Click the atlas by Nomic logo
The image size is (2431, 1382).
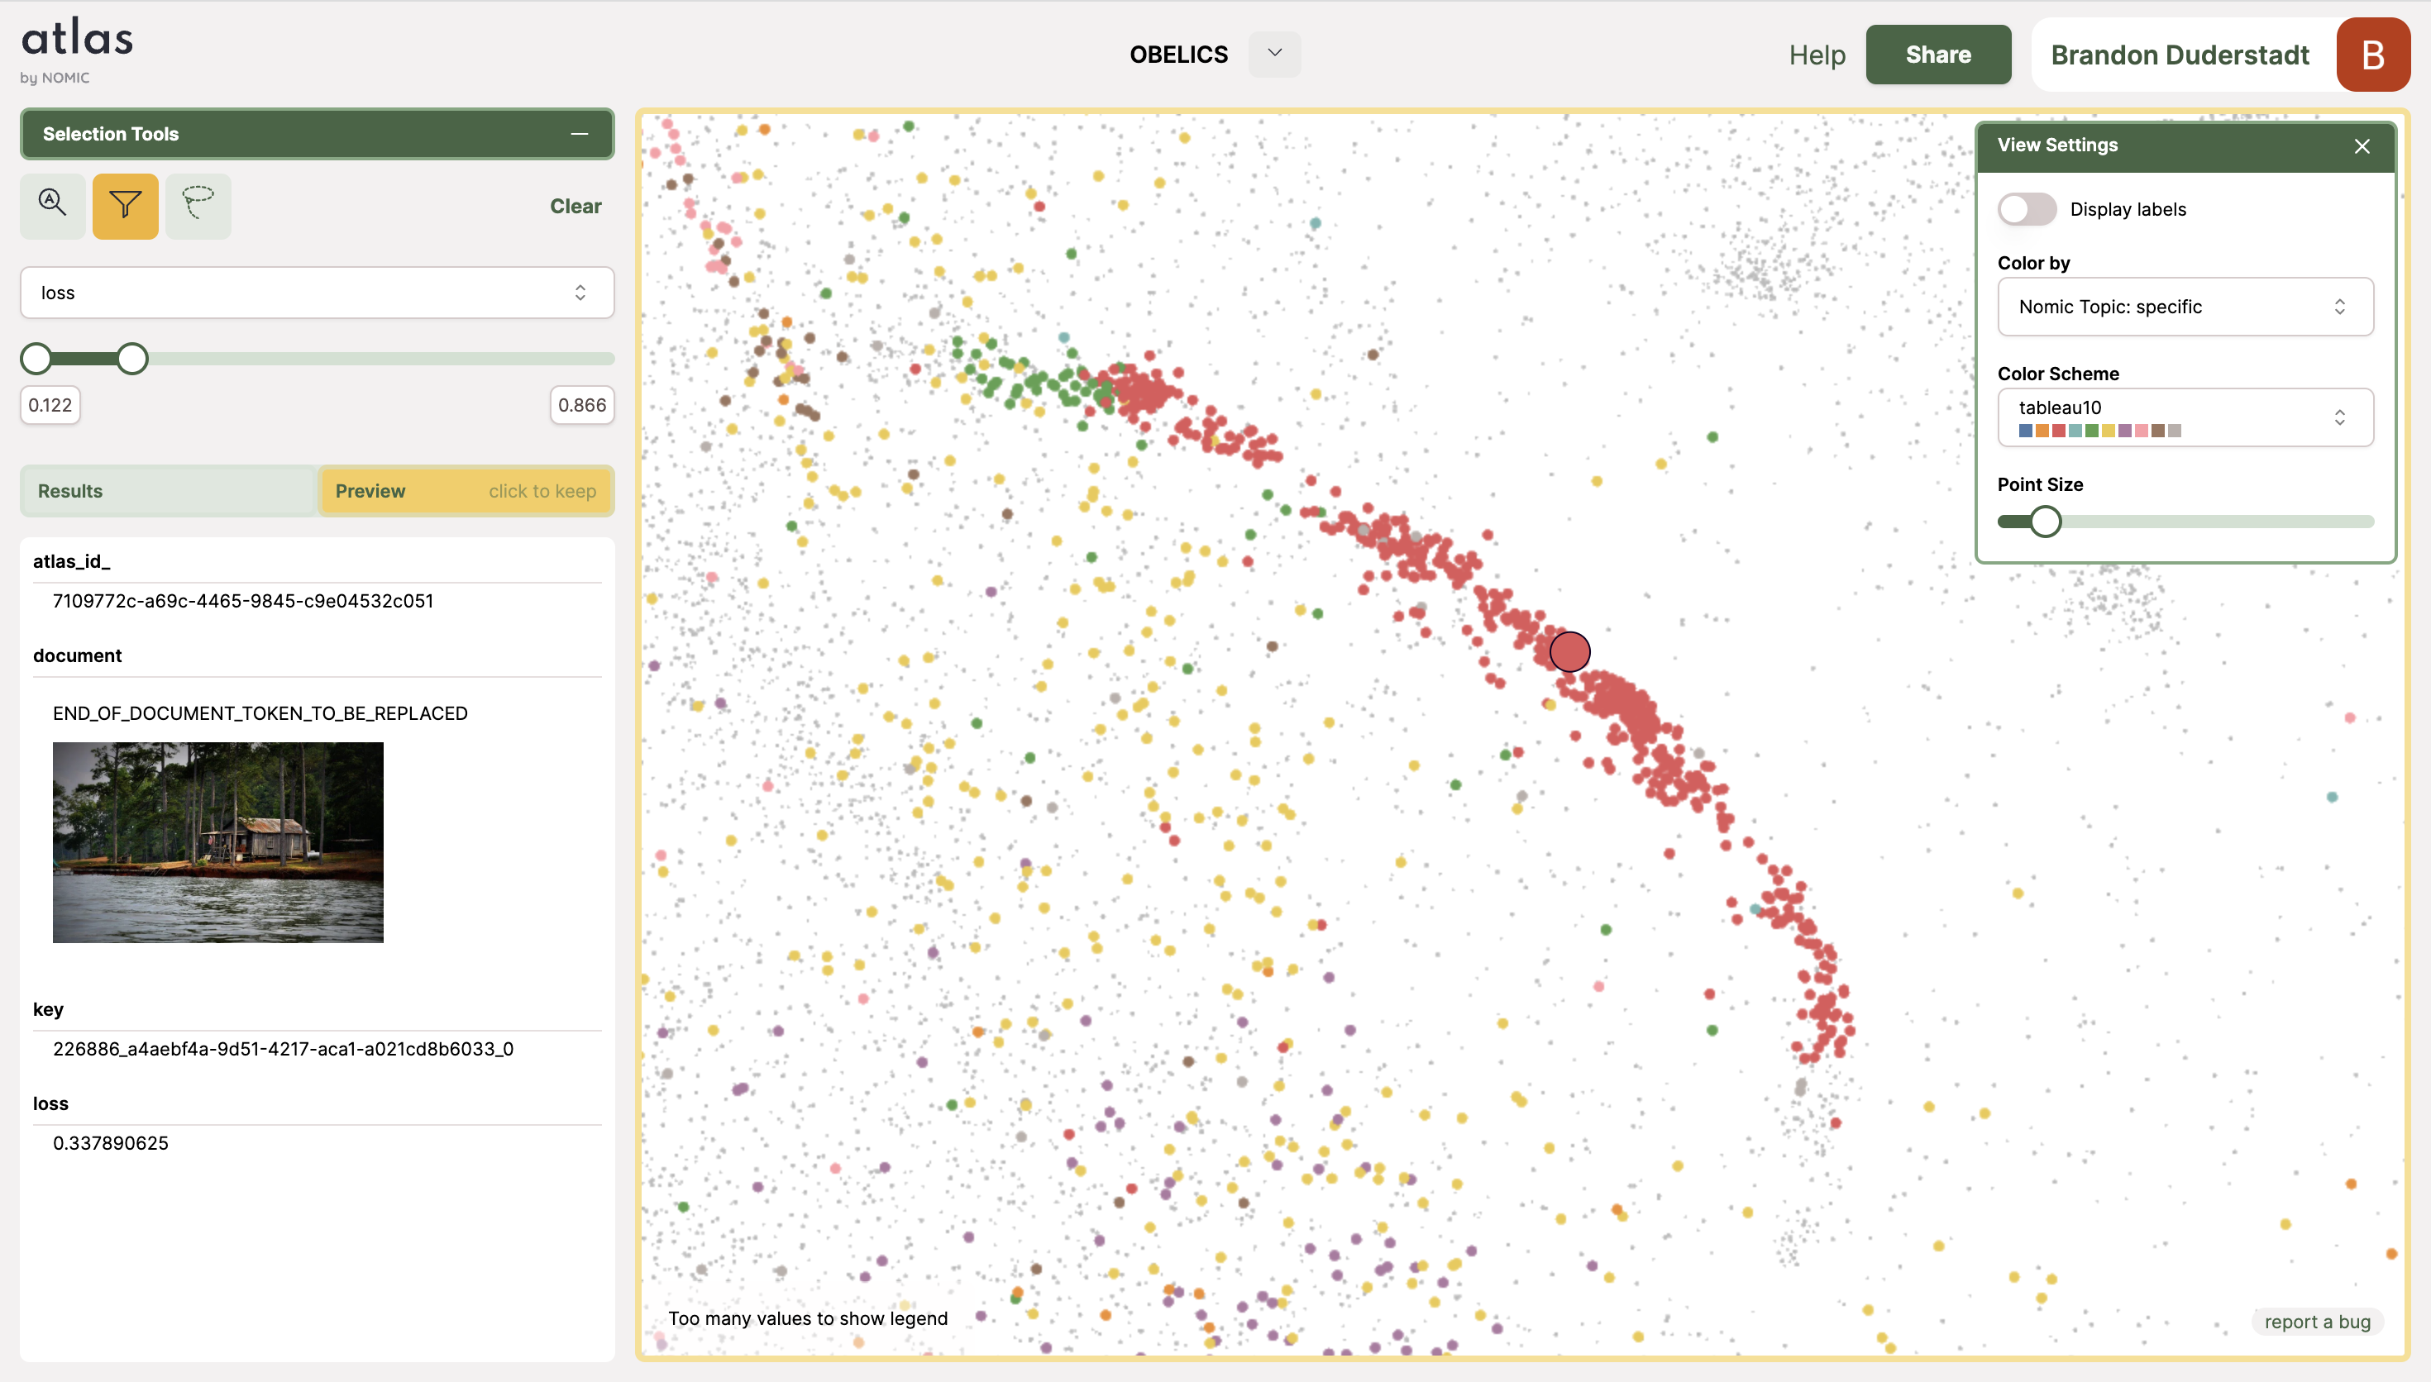[x=76, y=50]
